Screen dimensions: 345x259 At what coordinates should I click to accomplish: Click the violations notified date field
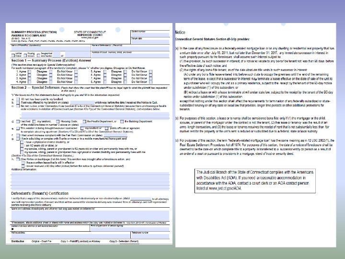(x=96, y=125)
